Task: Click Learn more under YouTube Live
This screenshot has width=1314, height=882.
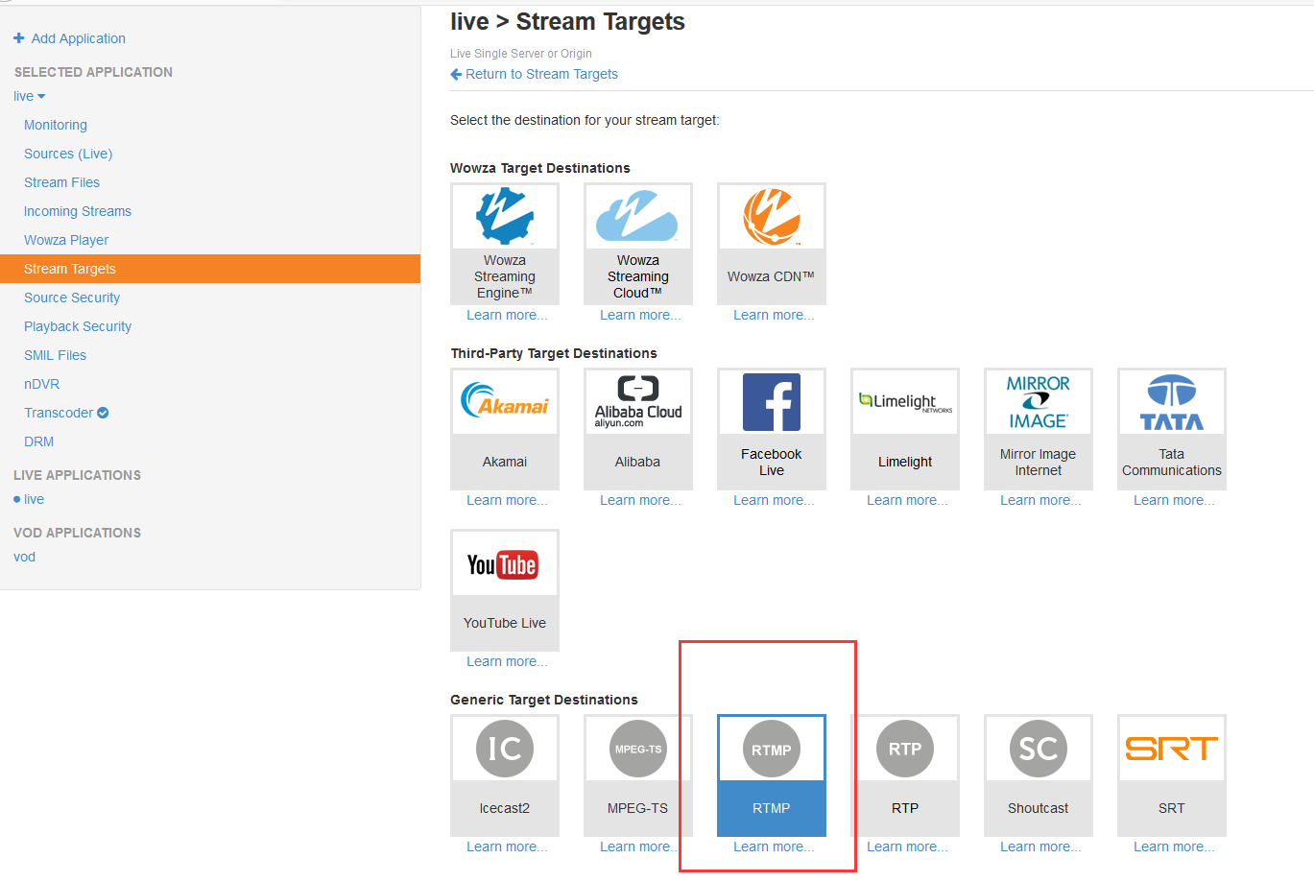Action: pos(507,661)
